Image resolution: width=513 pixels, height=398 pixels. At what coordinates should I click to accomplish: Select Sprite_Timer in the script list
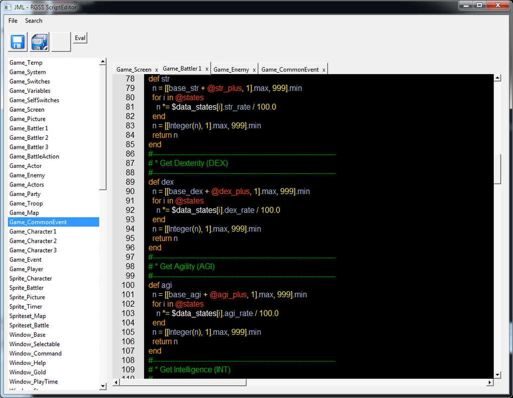[53, 306]
